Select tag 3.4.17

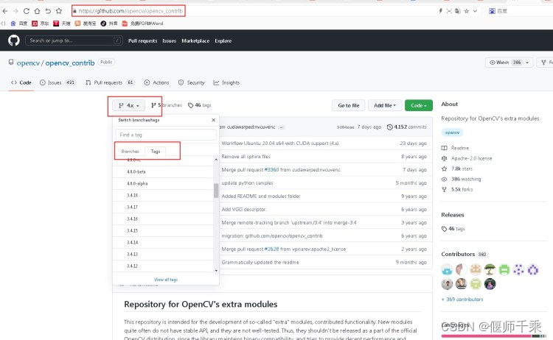click(x=163, y=208)
